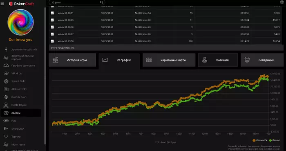The width and height of the screenshot is (286, 151).
Task: Open the Соперники tab
Action: pyautogui.click(x=262, y=60)
